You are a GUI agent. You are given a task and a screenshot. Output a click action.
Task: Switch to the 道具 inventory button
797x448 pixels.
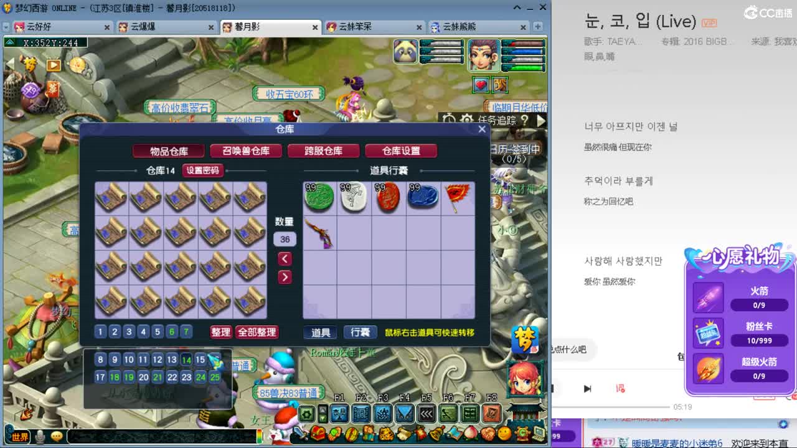pyautogui.click(x=321, y=332)
